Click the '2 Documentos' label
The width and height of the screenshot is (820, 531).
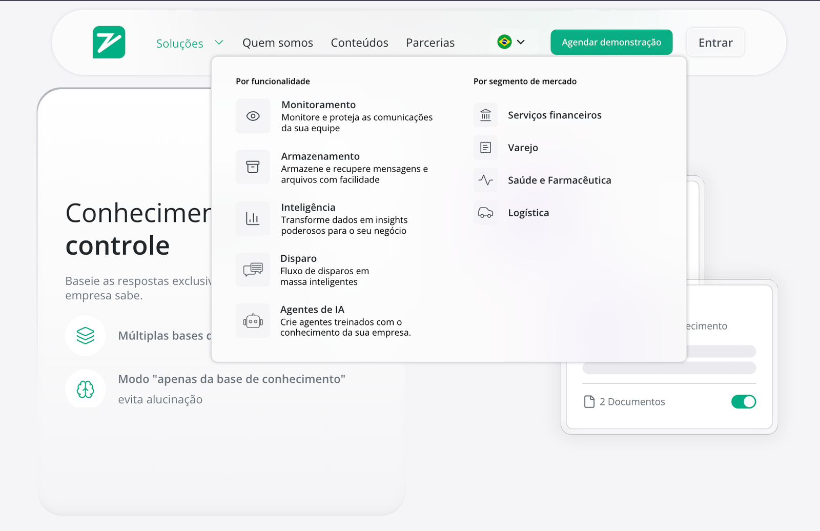pos(632,402)
